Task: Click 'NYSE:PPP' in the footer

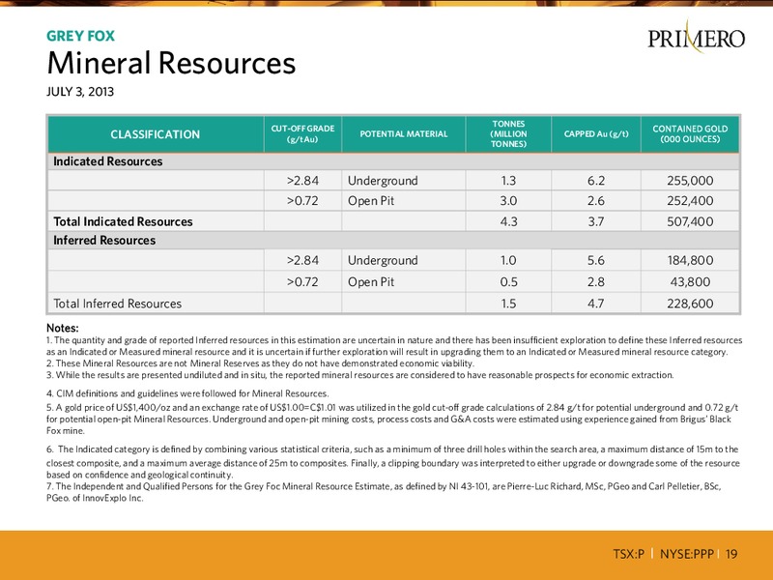Action: (x=687, y=554)
